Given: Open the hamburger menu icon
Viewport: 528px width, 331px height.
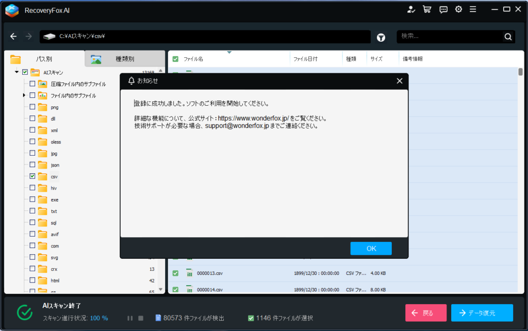Looking at the screenshot, I should pyautogui.click(x=473, y=9).
